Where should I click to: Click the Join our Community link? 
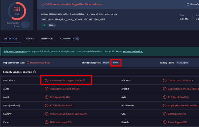pyautogui.click(x=15, y=51)
